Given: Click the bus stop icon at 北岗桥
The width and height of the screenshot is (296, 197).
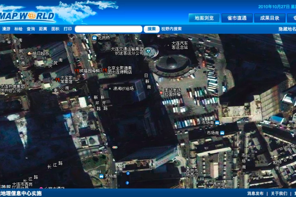Looking at the screenshot, I should click(x=95, y=38).
